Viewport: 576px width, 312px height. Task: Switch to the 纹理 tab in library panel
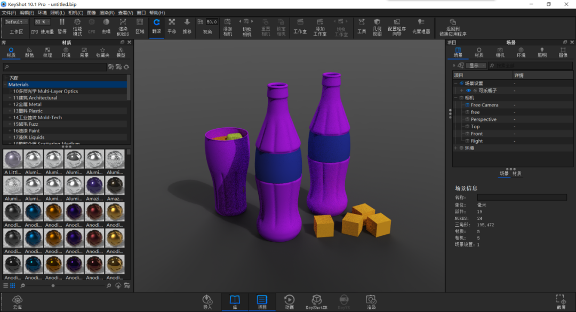click(47, 52)
